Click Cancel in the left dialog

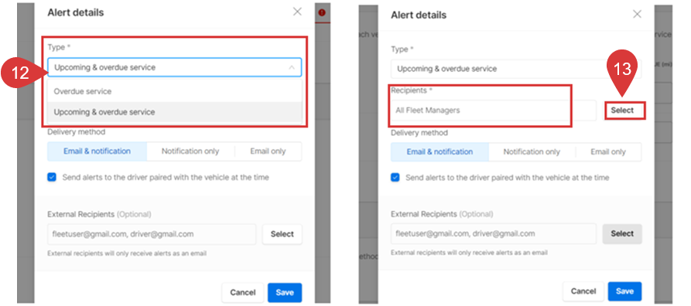click(243, 292)
